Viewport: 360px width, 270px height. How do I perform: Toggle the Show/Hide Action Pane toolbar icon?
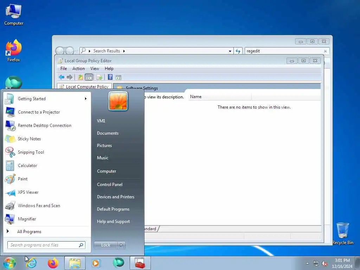118,77
